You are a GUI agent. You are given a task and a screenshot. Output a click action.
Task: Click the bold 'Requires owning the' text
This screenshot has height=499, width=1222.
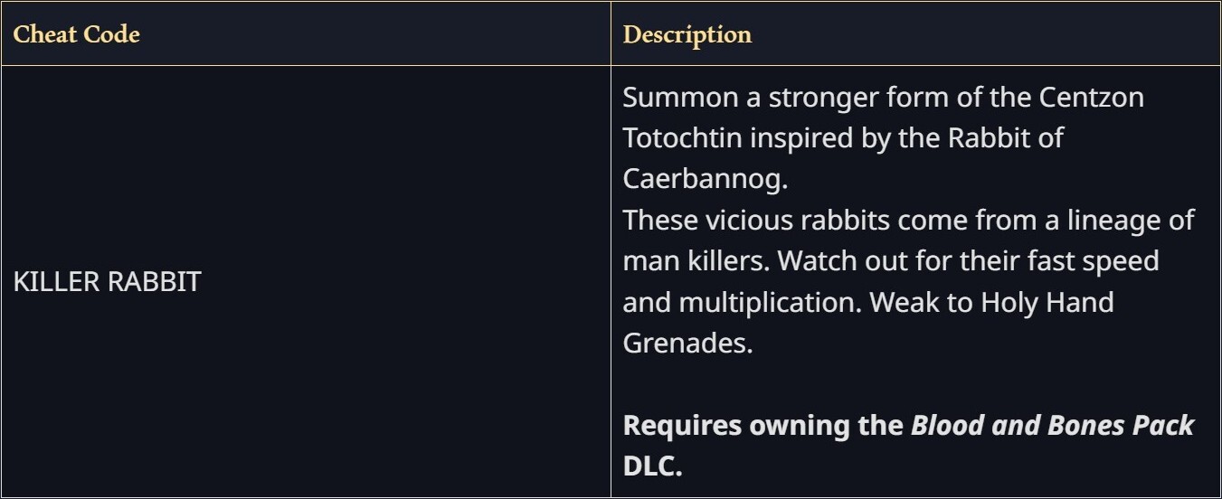pyautogui.click(x=763, y=426)
